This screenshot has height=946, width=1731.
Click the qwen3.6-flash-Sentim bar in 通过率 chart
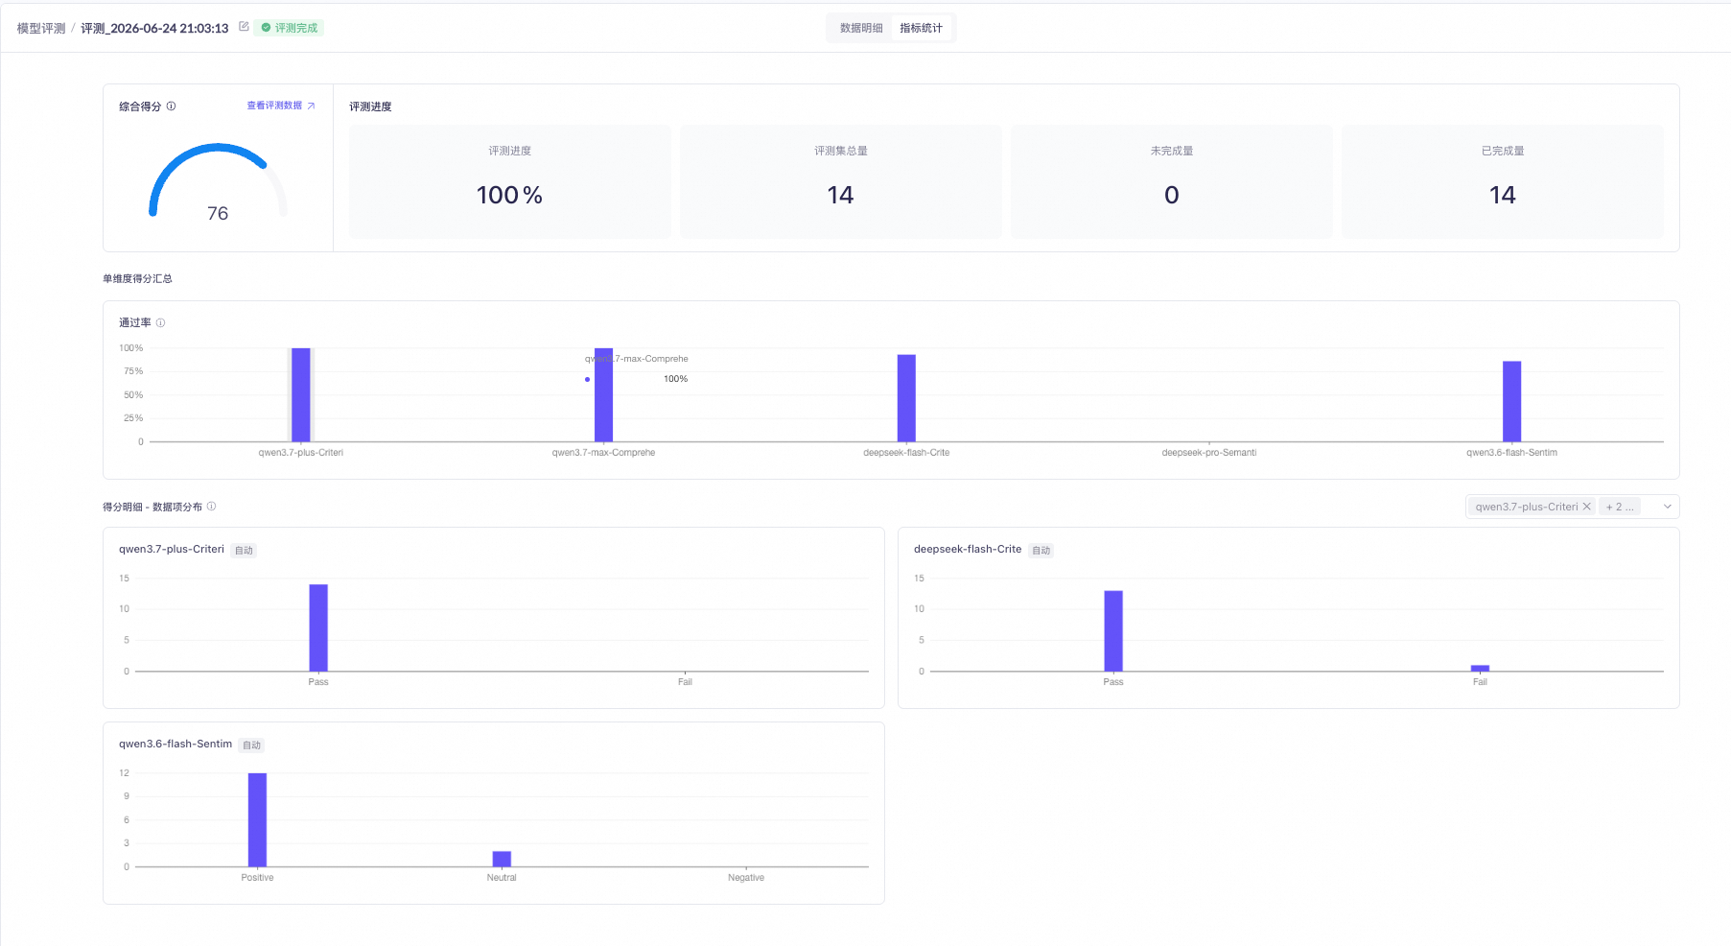tap(1511, 401)
